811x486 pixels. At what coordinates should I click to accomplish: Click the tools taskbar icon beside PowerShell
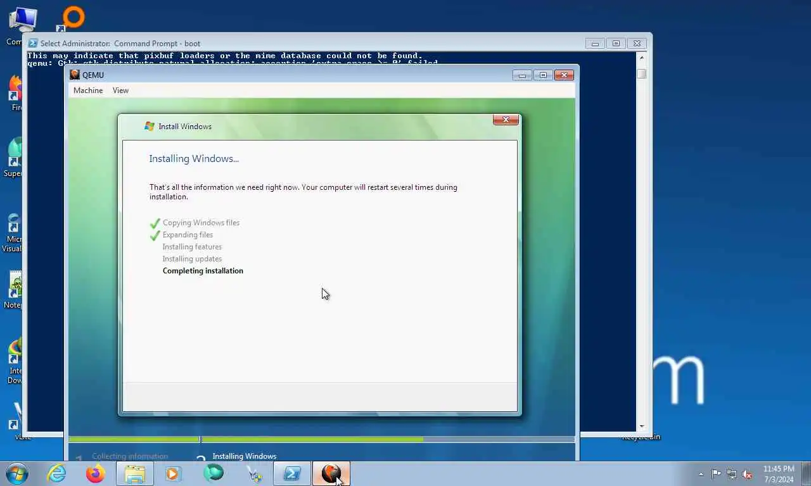click(x=255, y=473)
